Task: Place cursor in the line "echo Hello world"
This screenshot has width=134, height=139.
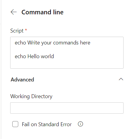Action: click(34, 56)
